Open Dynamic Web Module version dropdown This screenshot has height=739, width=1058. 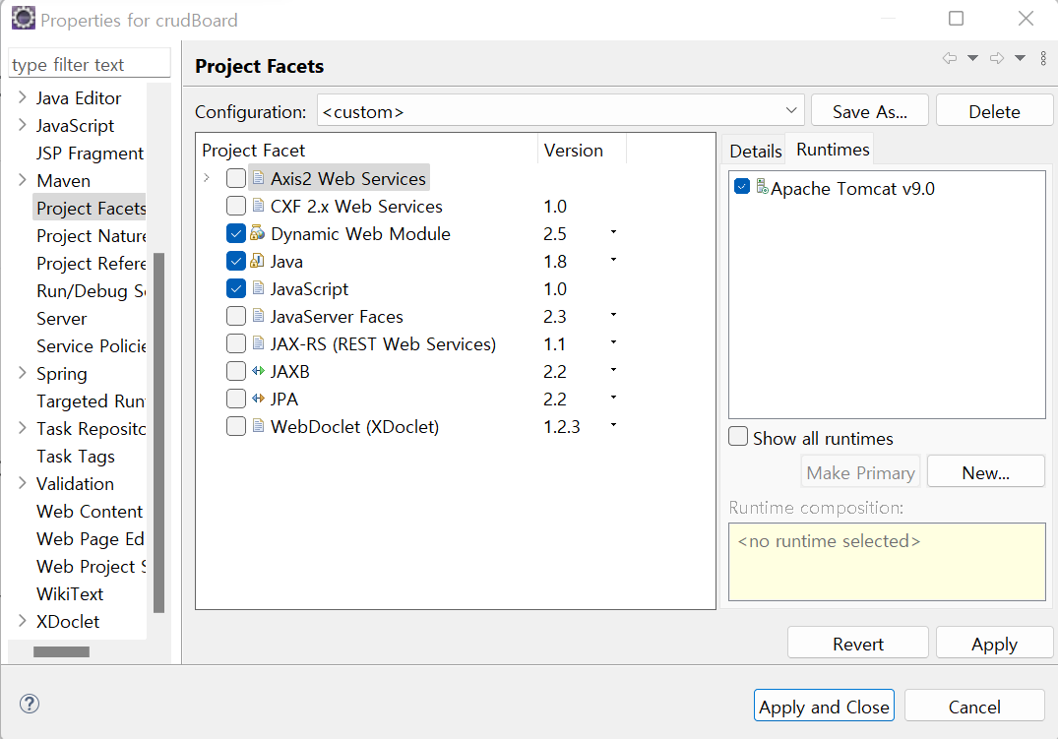(613, 232)
